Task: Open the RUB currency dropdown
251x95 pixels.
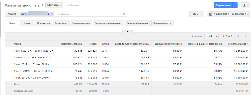Action: pos(197,14)
